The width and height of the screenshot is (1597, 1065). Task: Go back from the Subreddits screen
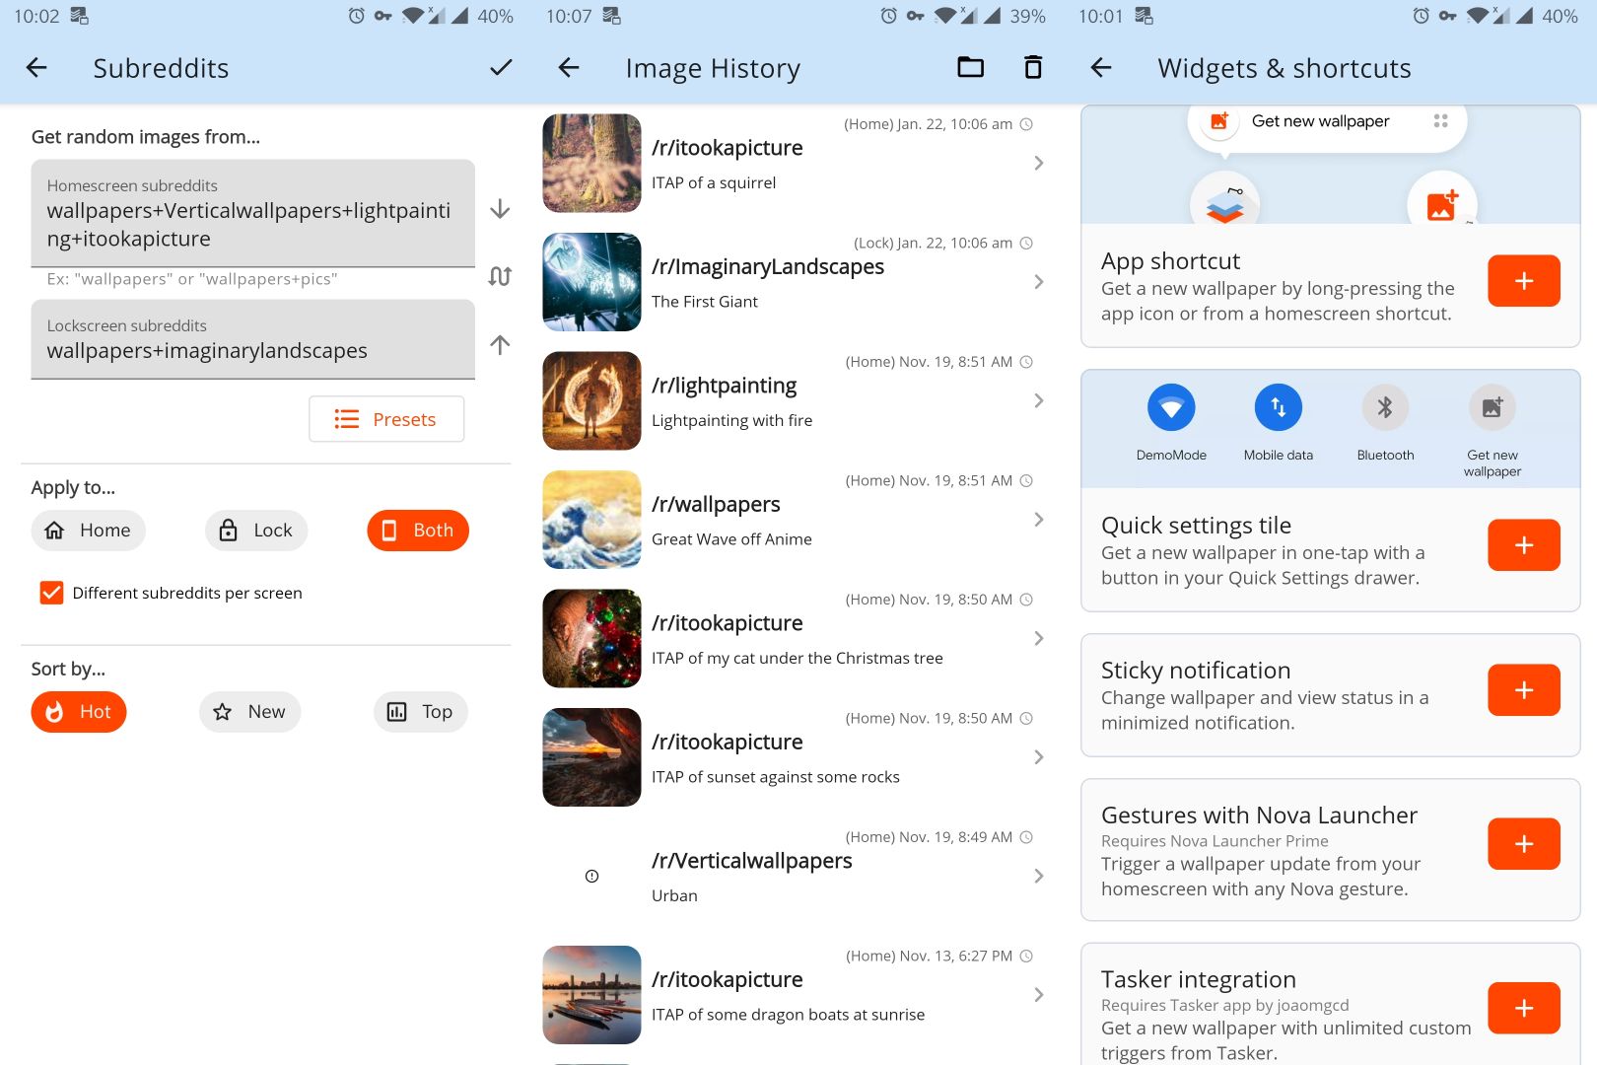(36, 68)
